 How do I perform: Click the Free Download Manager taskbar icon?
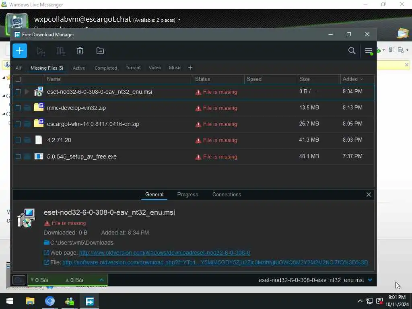(x=89, y=301)
